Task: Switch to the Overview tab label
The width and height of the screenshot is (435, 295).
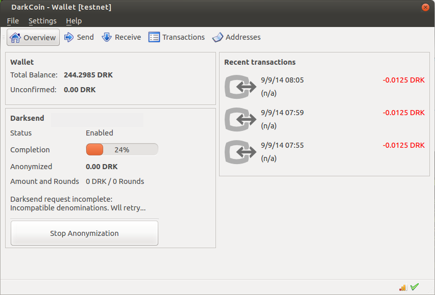Action: (x=39, y=38)
